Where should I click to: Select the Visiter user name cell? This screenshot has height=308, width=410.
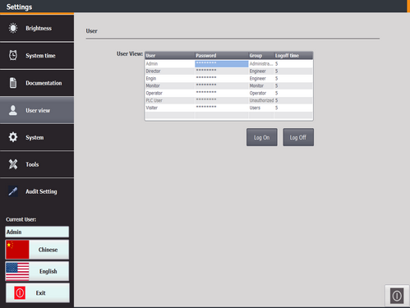170,108
